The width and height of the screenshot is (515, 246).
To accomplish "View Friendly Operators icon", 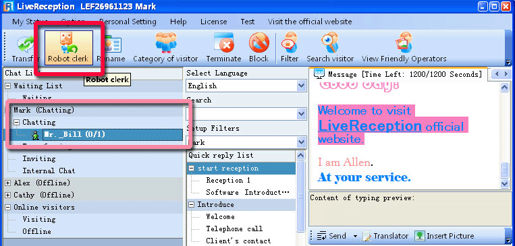I will pyautogui.click(x=404, y=48).
